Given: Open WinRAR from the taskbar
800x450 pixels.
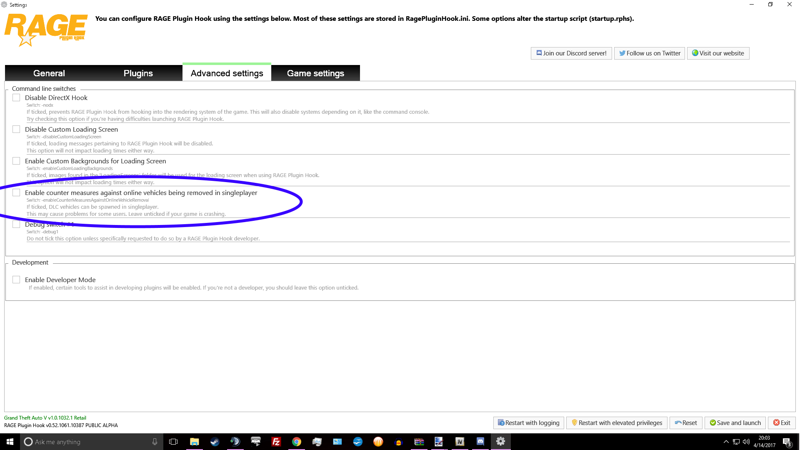Looking at the screenshot, I should [x=419, y=442].
